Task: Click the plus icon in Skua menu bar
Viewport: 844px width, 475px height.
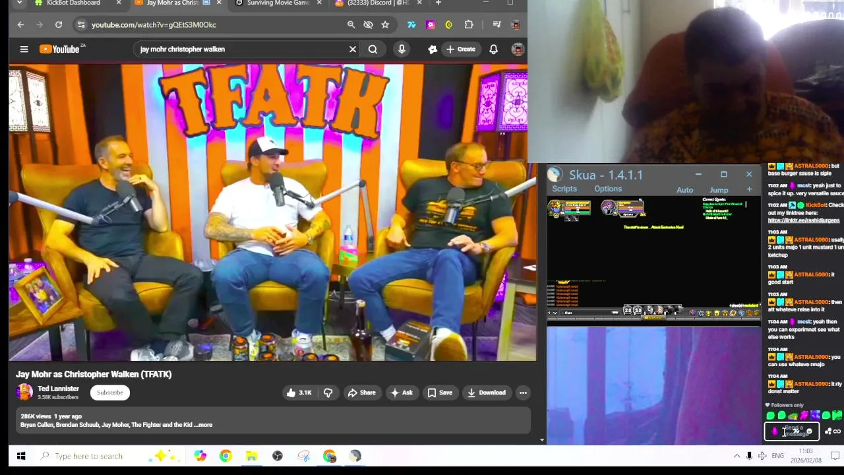Action: (749, 190)
